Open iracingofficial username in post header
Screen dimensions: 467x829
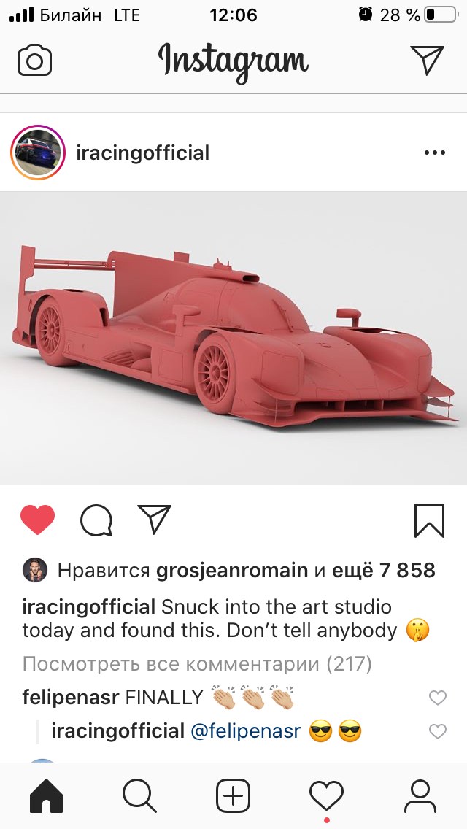point(143,153)
